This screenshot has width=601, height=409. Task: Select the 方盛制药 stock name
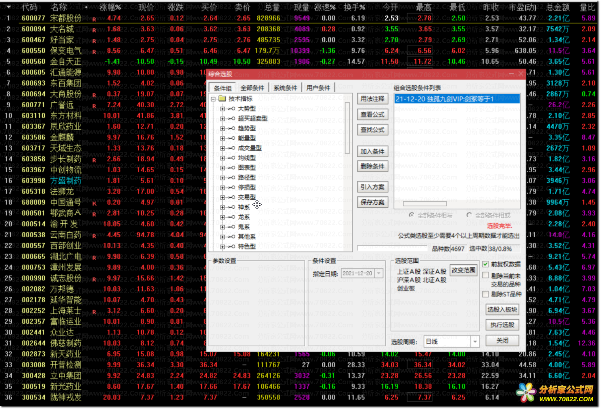coord(66,181)
